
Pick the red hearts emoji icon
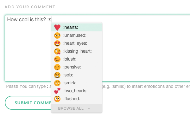[x=57, y=28]
